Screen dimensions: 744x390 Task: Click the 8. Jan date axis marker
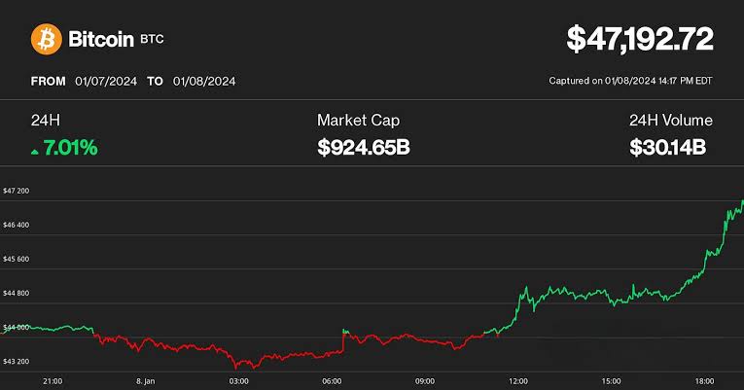click(x=145, y=380)
